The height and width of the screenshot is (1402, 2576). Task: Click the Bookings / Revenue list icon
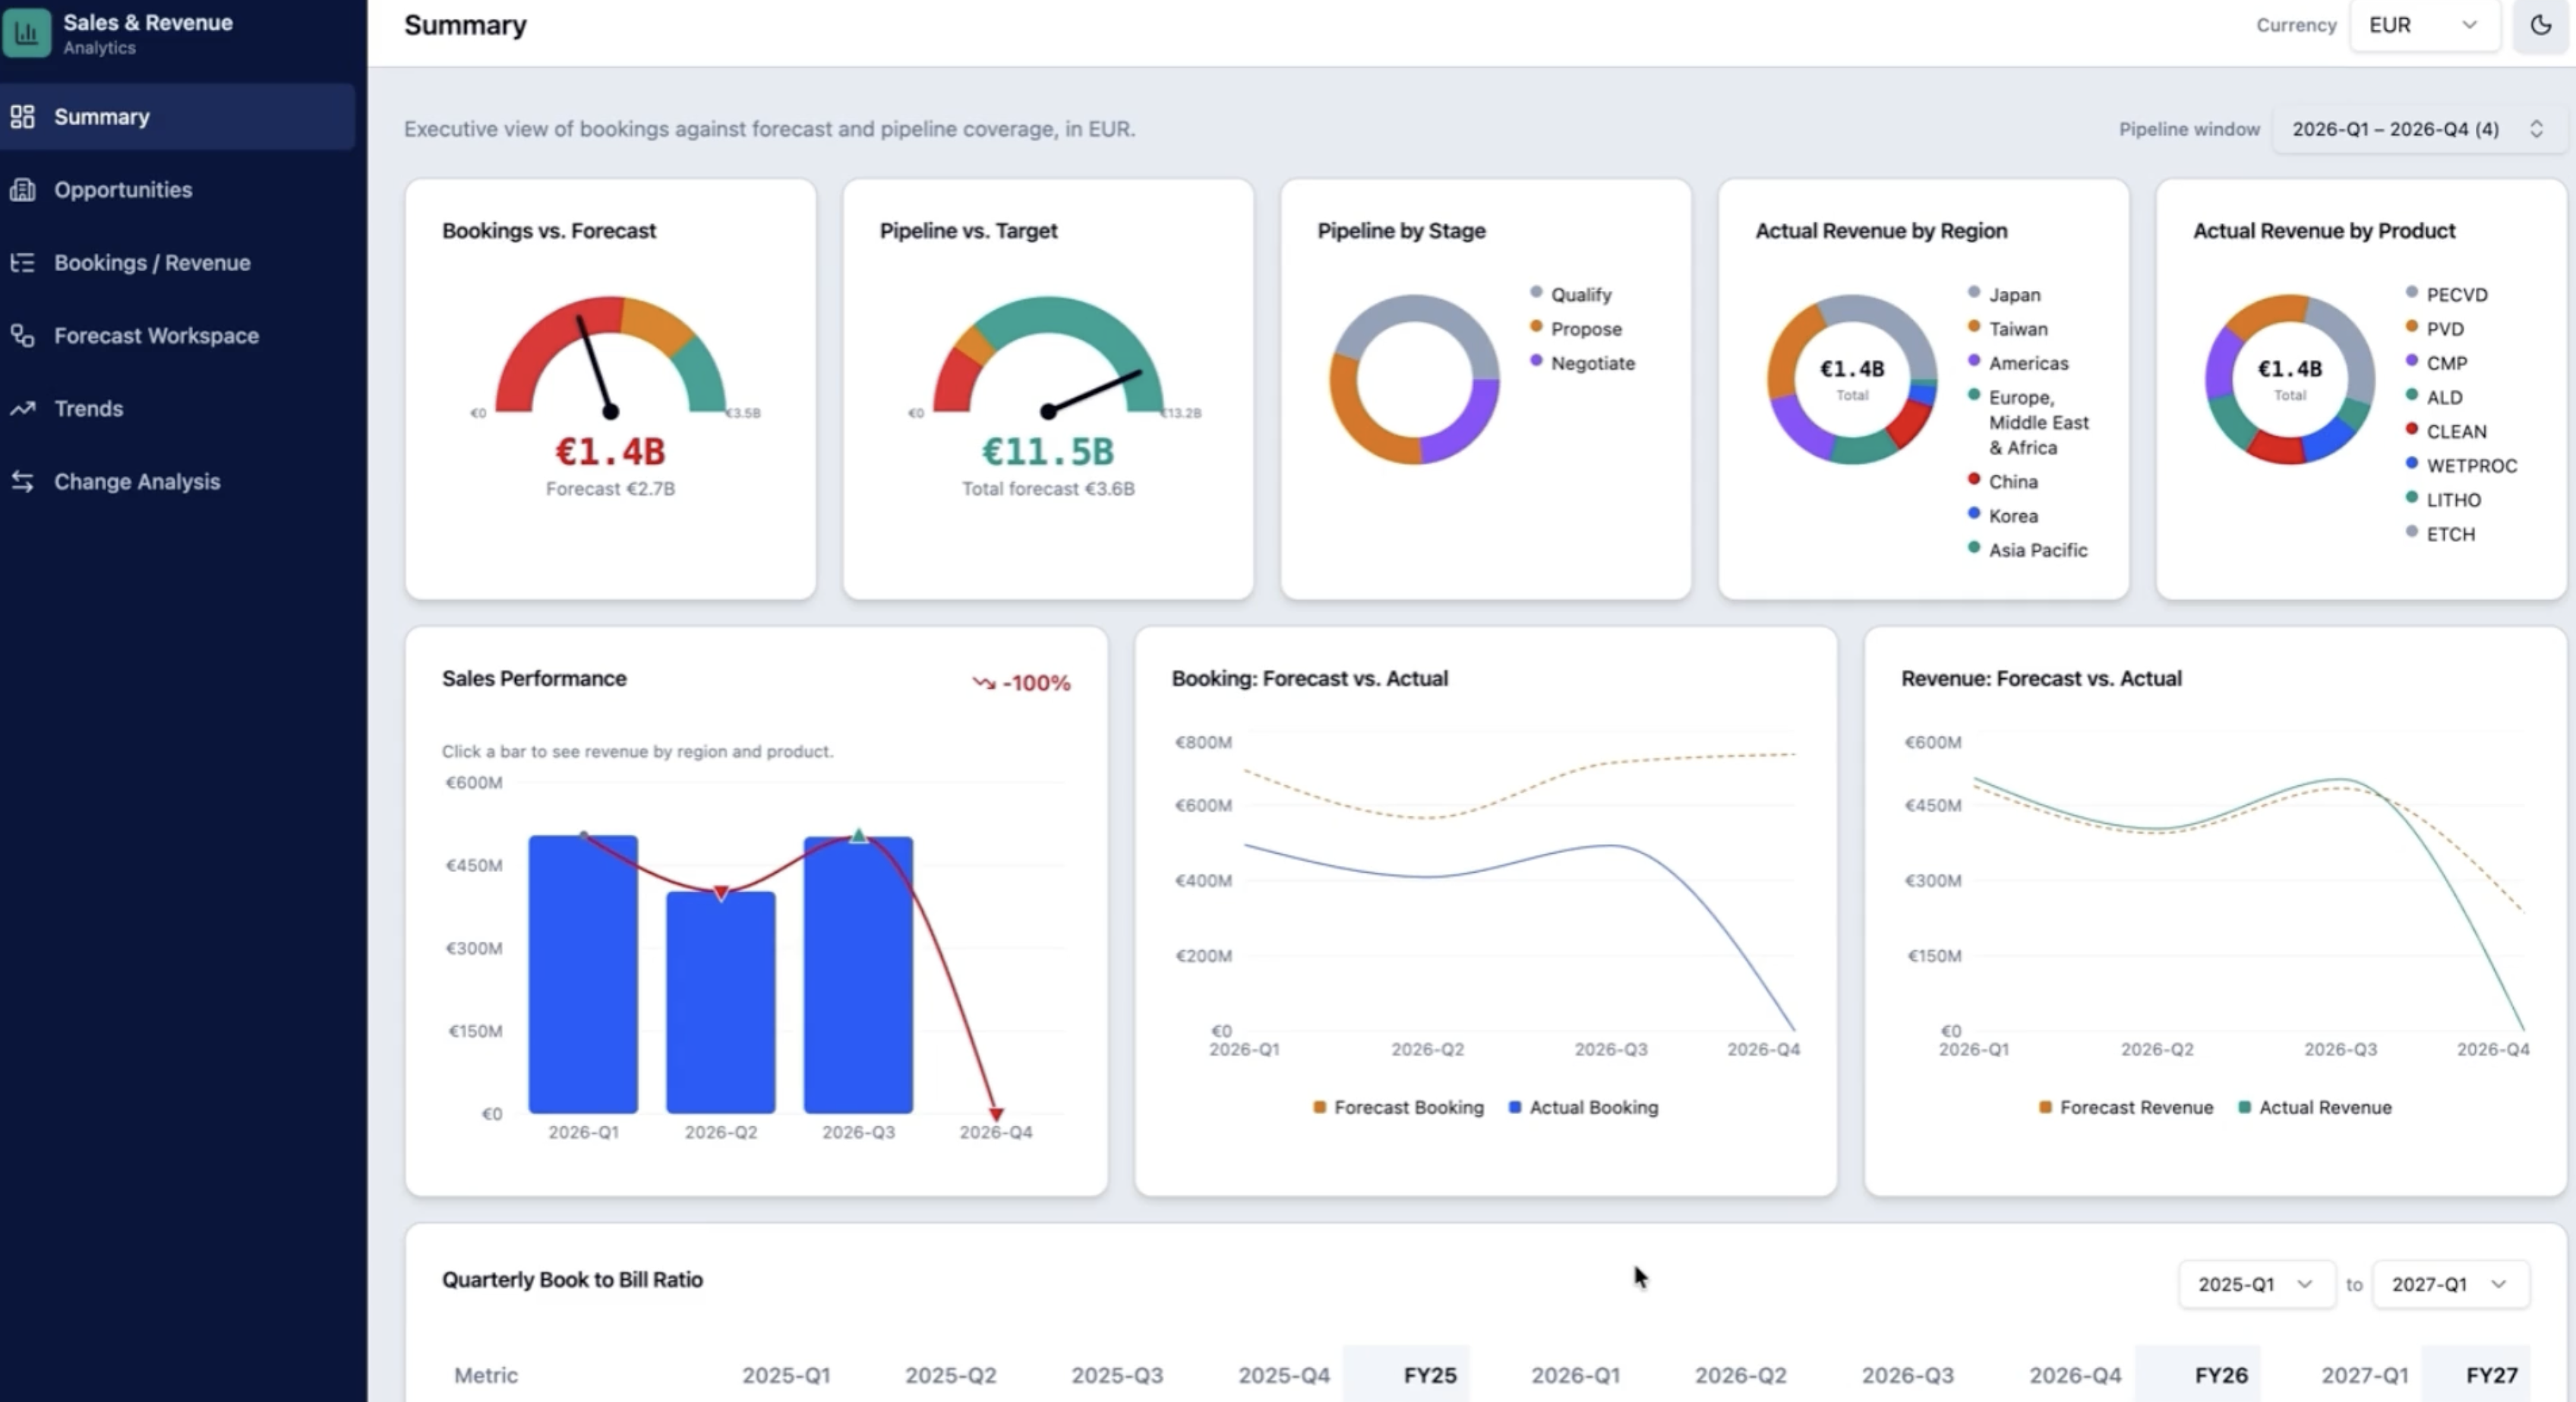[x=22, y=263]
